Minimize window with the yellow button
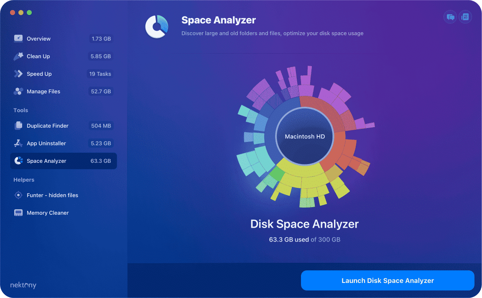The height and width of the screenshot is (298, 482). point(21,13)
